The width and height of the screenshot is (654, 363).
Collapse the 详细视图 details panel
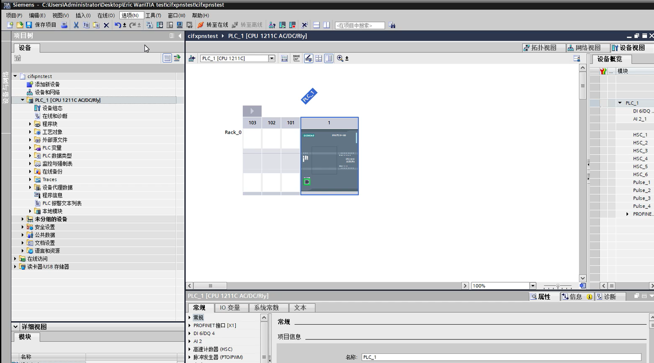(x=16, y=327)
